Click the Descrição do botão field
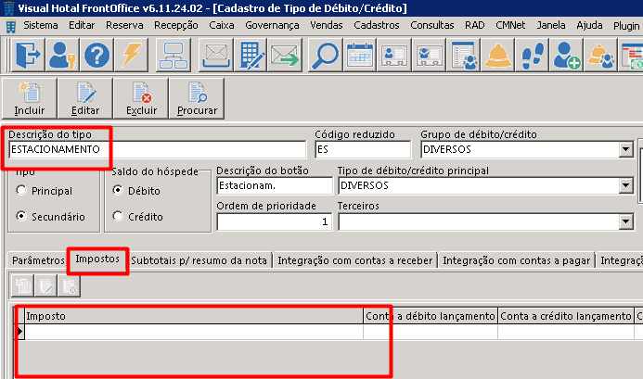643x379 pixels. tap(275, 186)
